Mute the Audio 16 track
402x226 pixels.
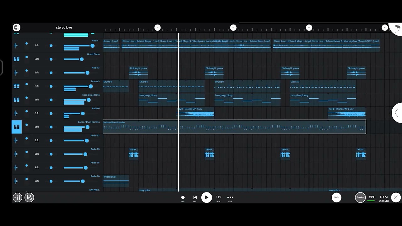pyautogui.click(x=27, y=179)
